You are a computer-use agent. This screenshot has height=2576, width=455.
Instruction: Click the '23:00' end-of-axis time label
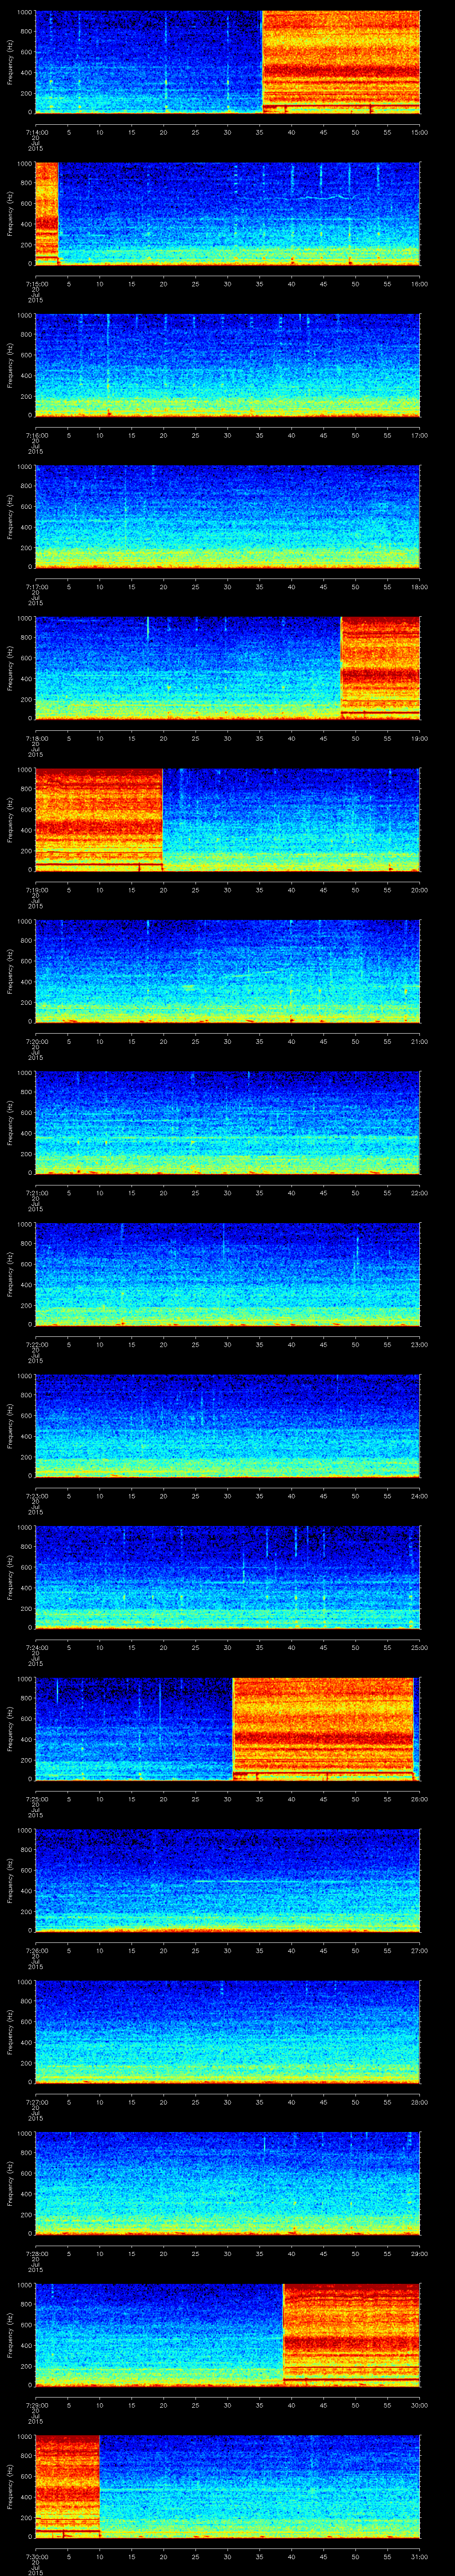coord(419,1344)
